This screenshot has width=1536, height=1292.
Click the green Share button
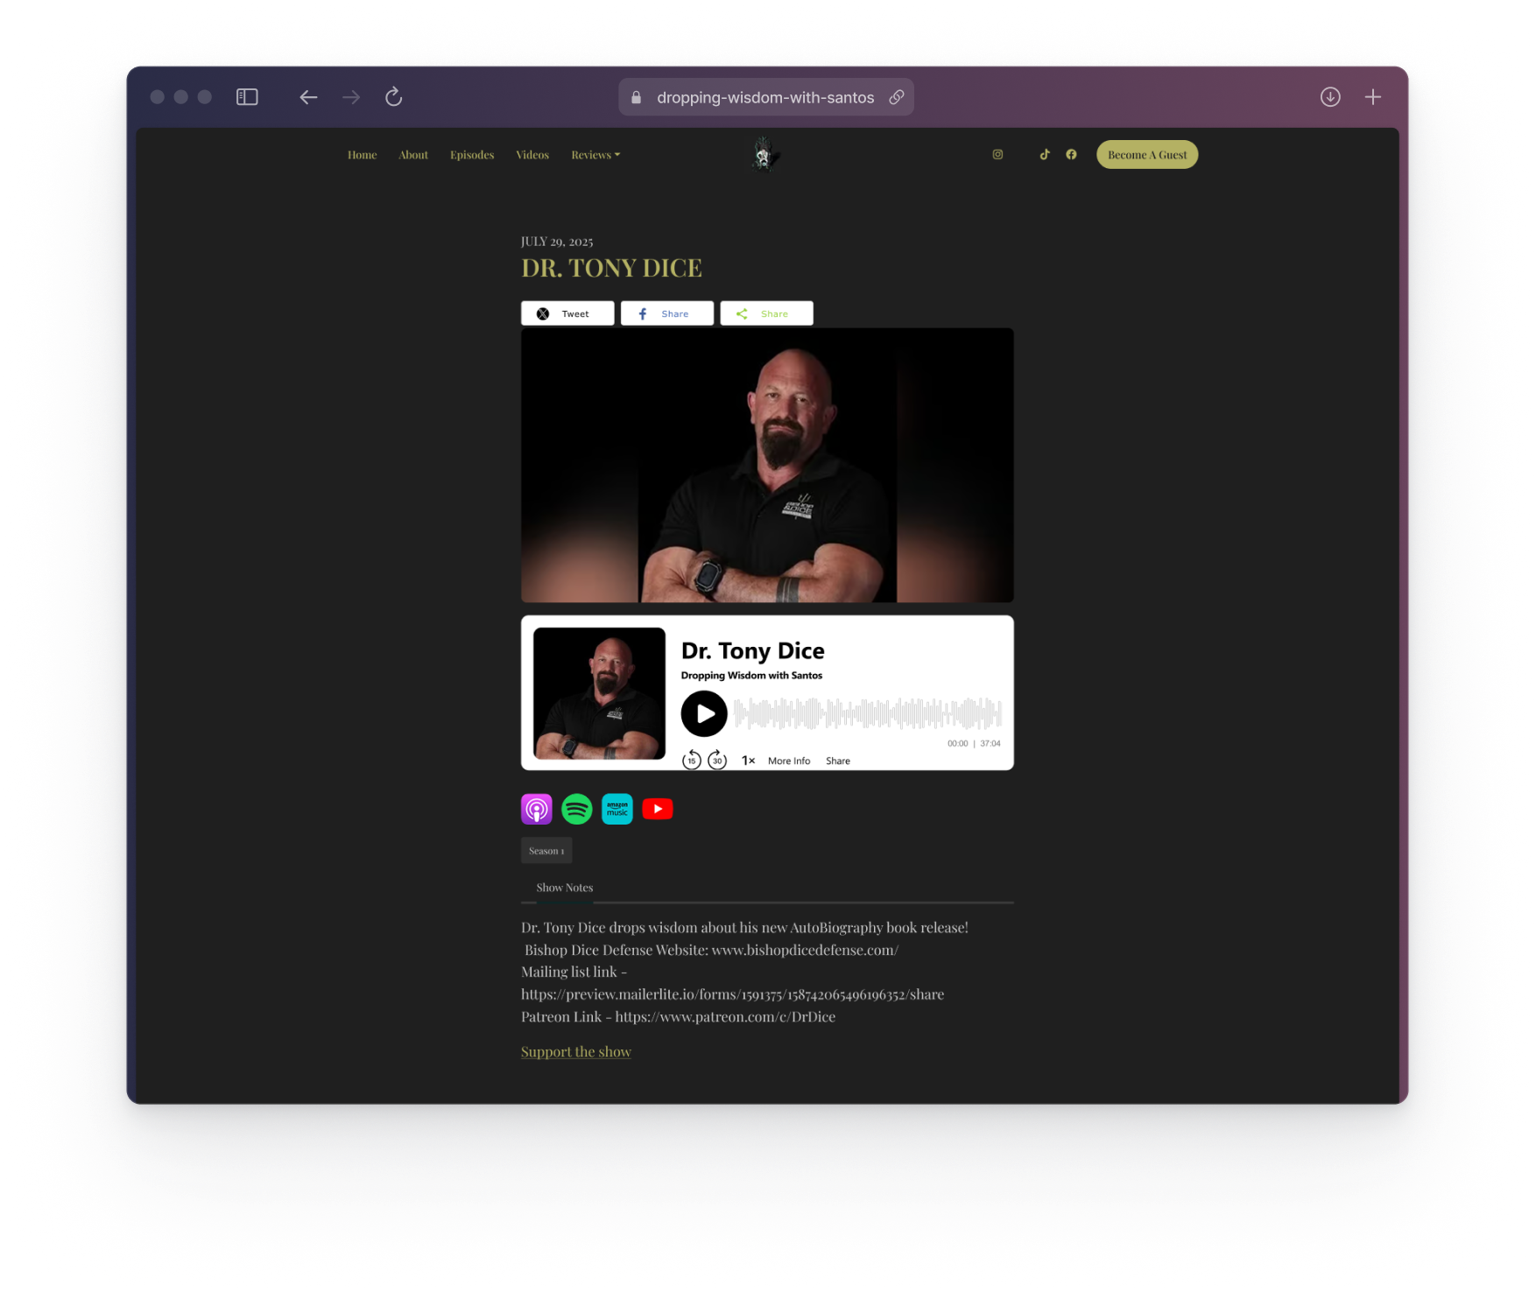766,313
